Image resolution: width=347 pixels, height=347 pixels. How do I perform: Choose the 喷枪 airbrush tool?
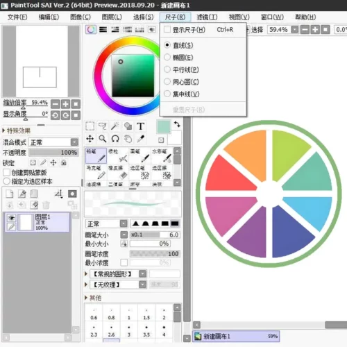118,155
